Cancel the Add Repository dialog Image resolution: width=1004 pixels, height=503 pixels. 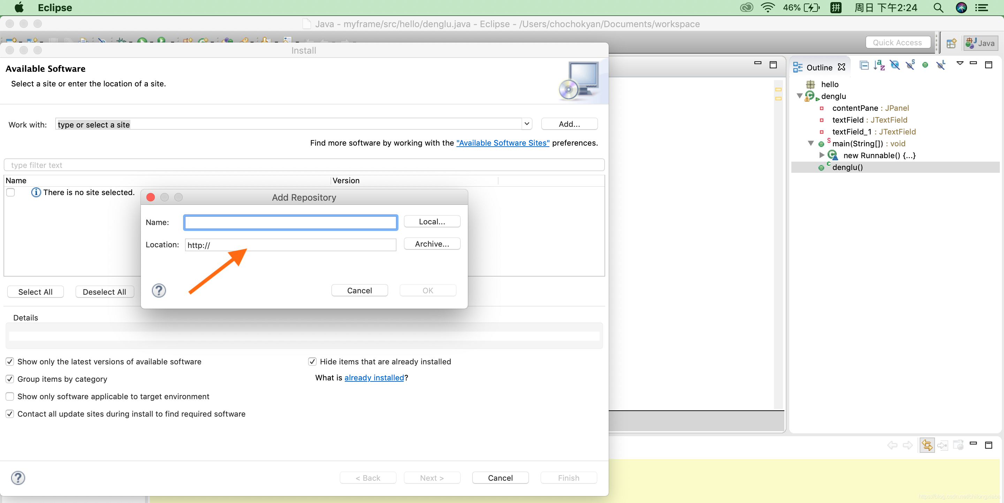[359, 291]
